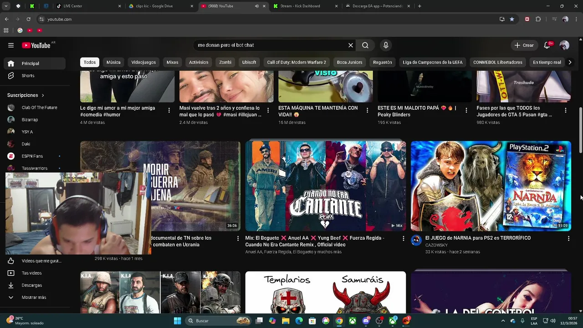This screenshot has height=328, width=583.
Task: Open the account avatar menu in YouTube
Action: point(564,45)
